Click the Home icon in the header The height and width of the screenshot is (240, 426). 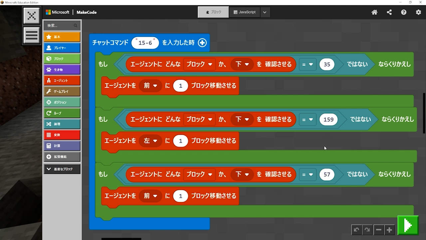pos(374,12)
